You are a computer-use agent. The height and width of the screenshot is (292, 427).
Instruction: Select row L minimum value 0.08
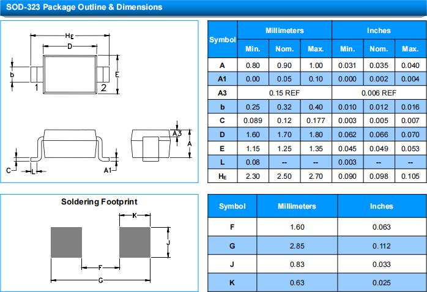click(x=253, y=162)
